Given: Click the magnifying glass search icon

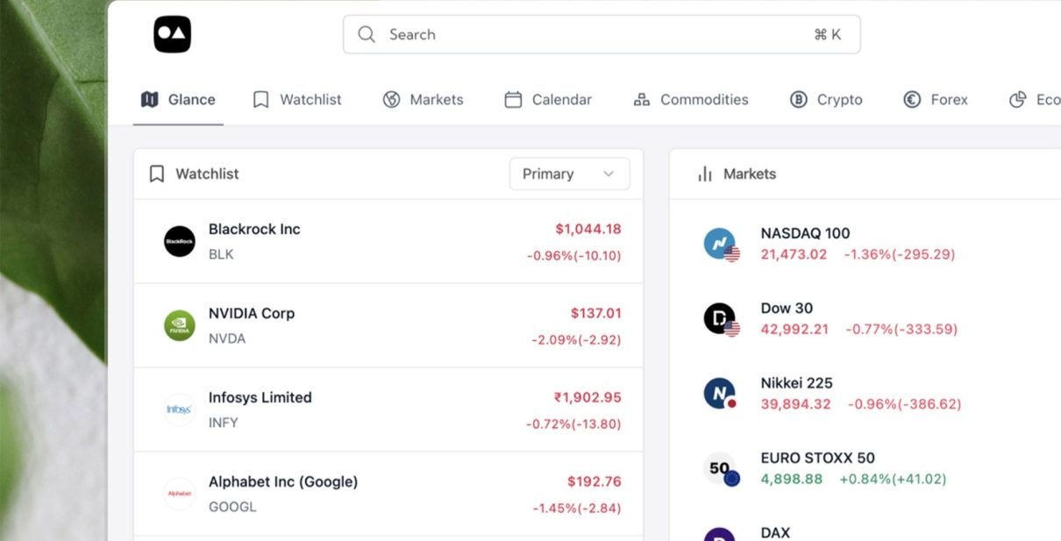Looking at the screenshot, I should (367, 34).
